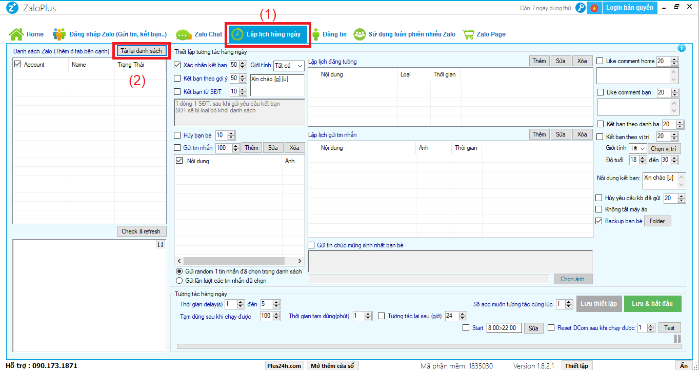Open the Đăng tin tab
The width and height of the screenshot is (699, 370).
(329, 34)
